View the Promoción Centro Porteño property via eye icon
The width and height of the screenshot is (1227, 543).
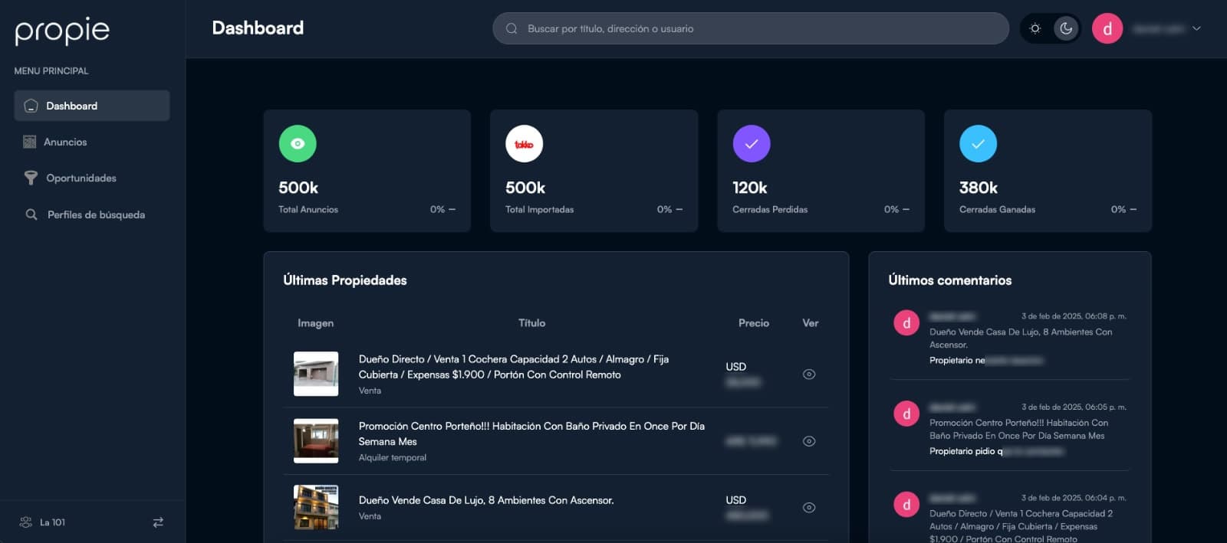click(809, 441)
